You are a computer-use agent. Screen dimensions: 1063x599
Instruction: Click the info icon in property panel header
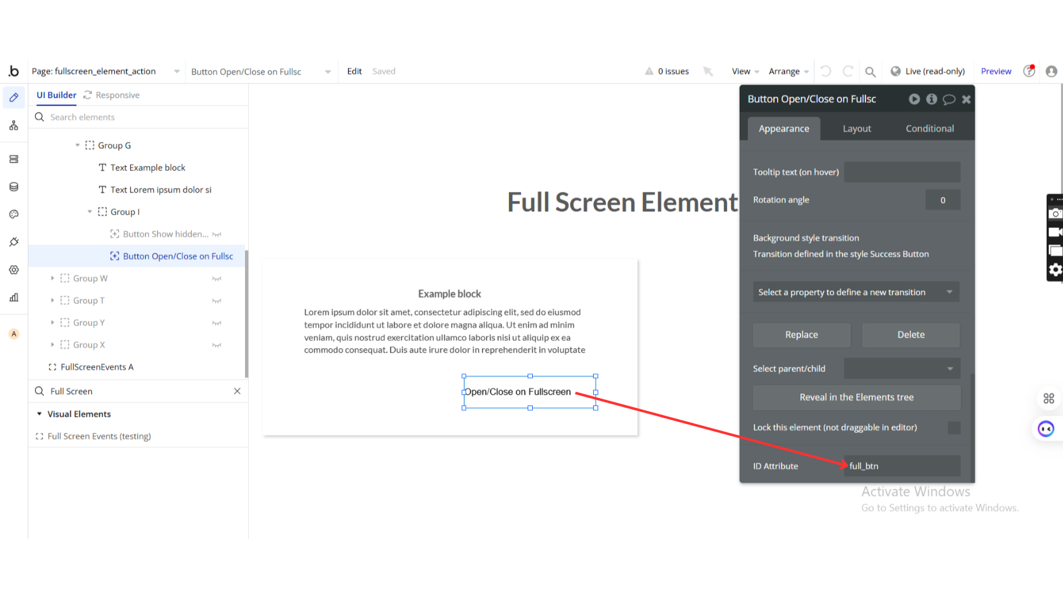(931, 99)
